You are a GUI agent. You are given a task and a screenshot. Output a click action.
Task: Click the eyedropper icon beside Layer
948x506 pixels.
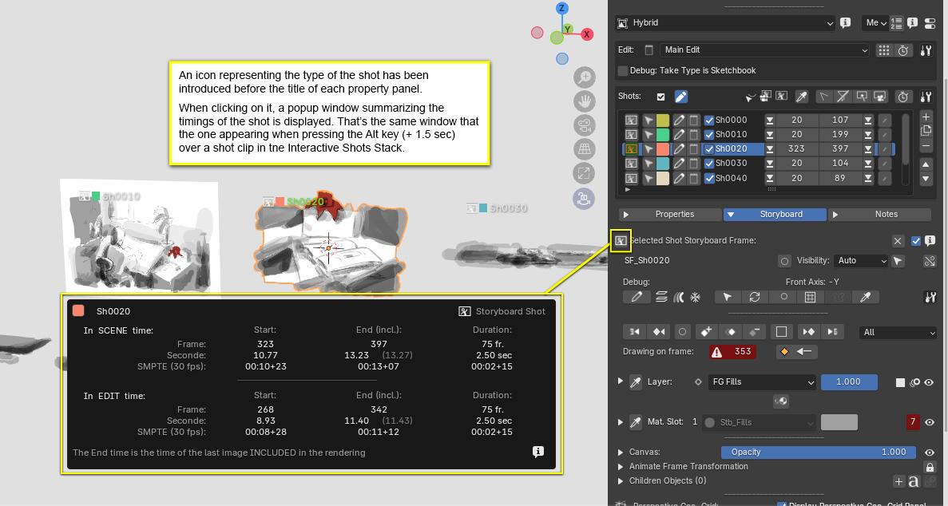pyautogui.click(x=637, y=382)
